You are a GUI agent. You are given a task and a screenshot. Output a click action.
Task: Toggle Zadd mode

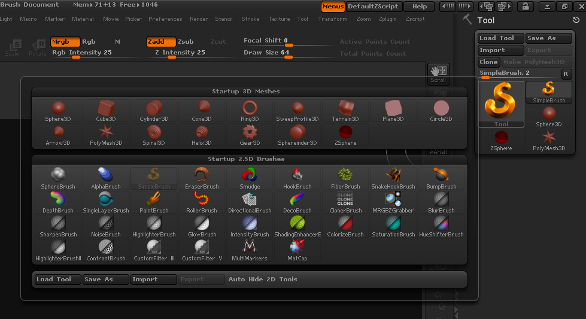pos(160,41)
